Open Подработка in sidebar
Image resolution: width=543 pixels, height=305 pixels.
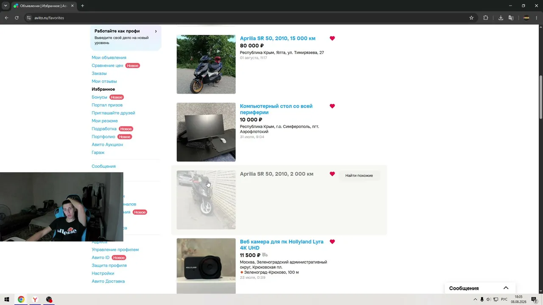104,129
